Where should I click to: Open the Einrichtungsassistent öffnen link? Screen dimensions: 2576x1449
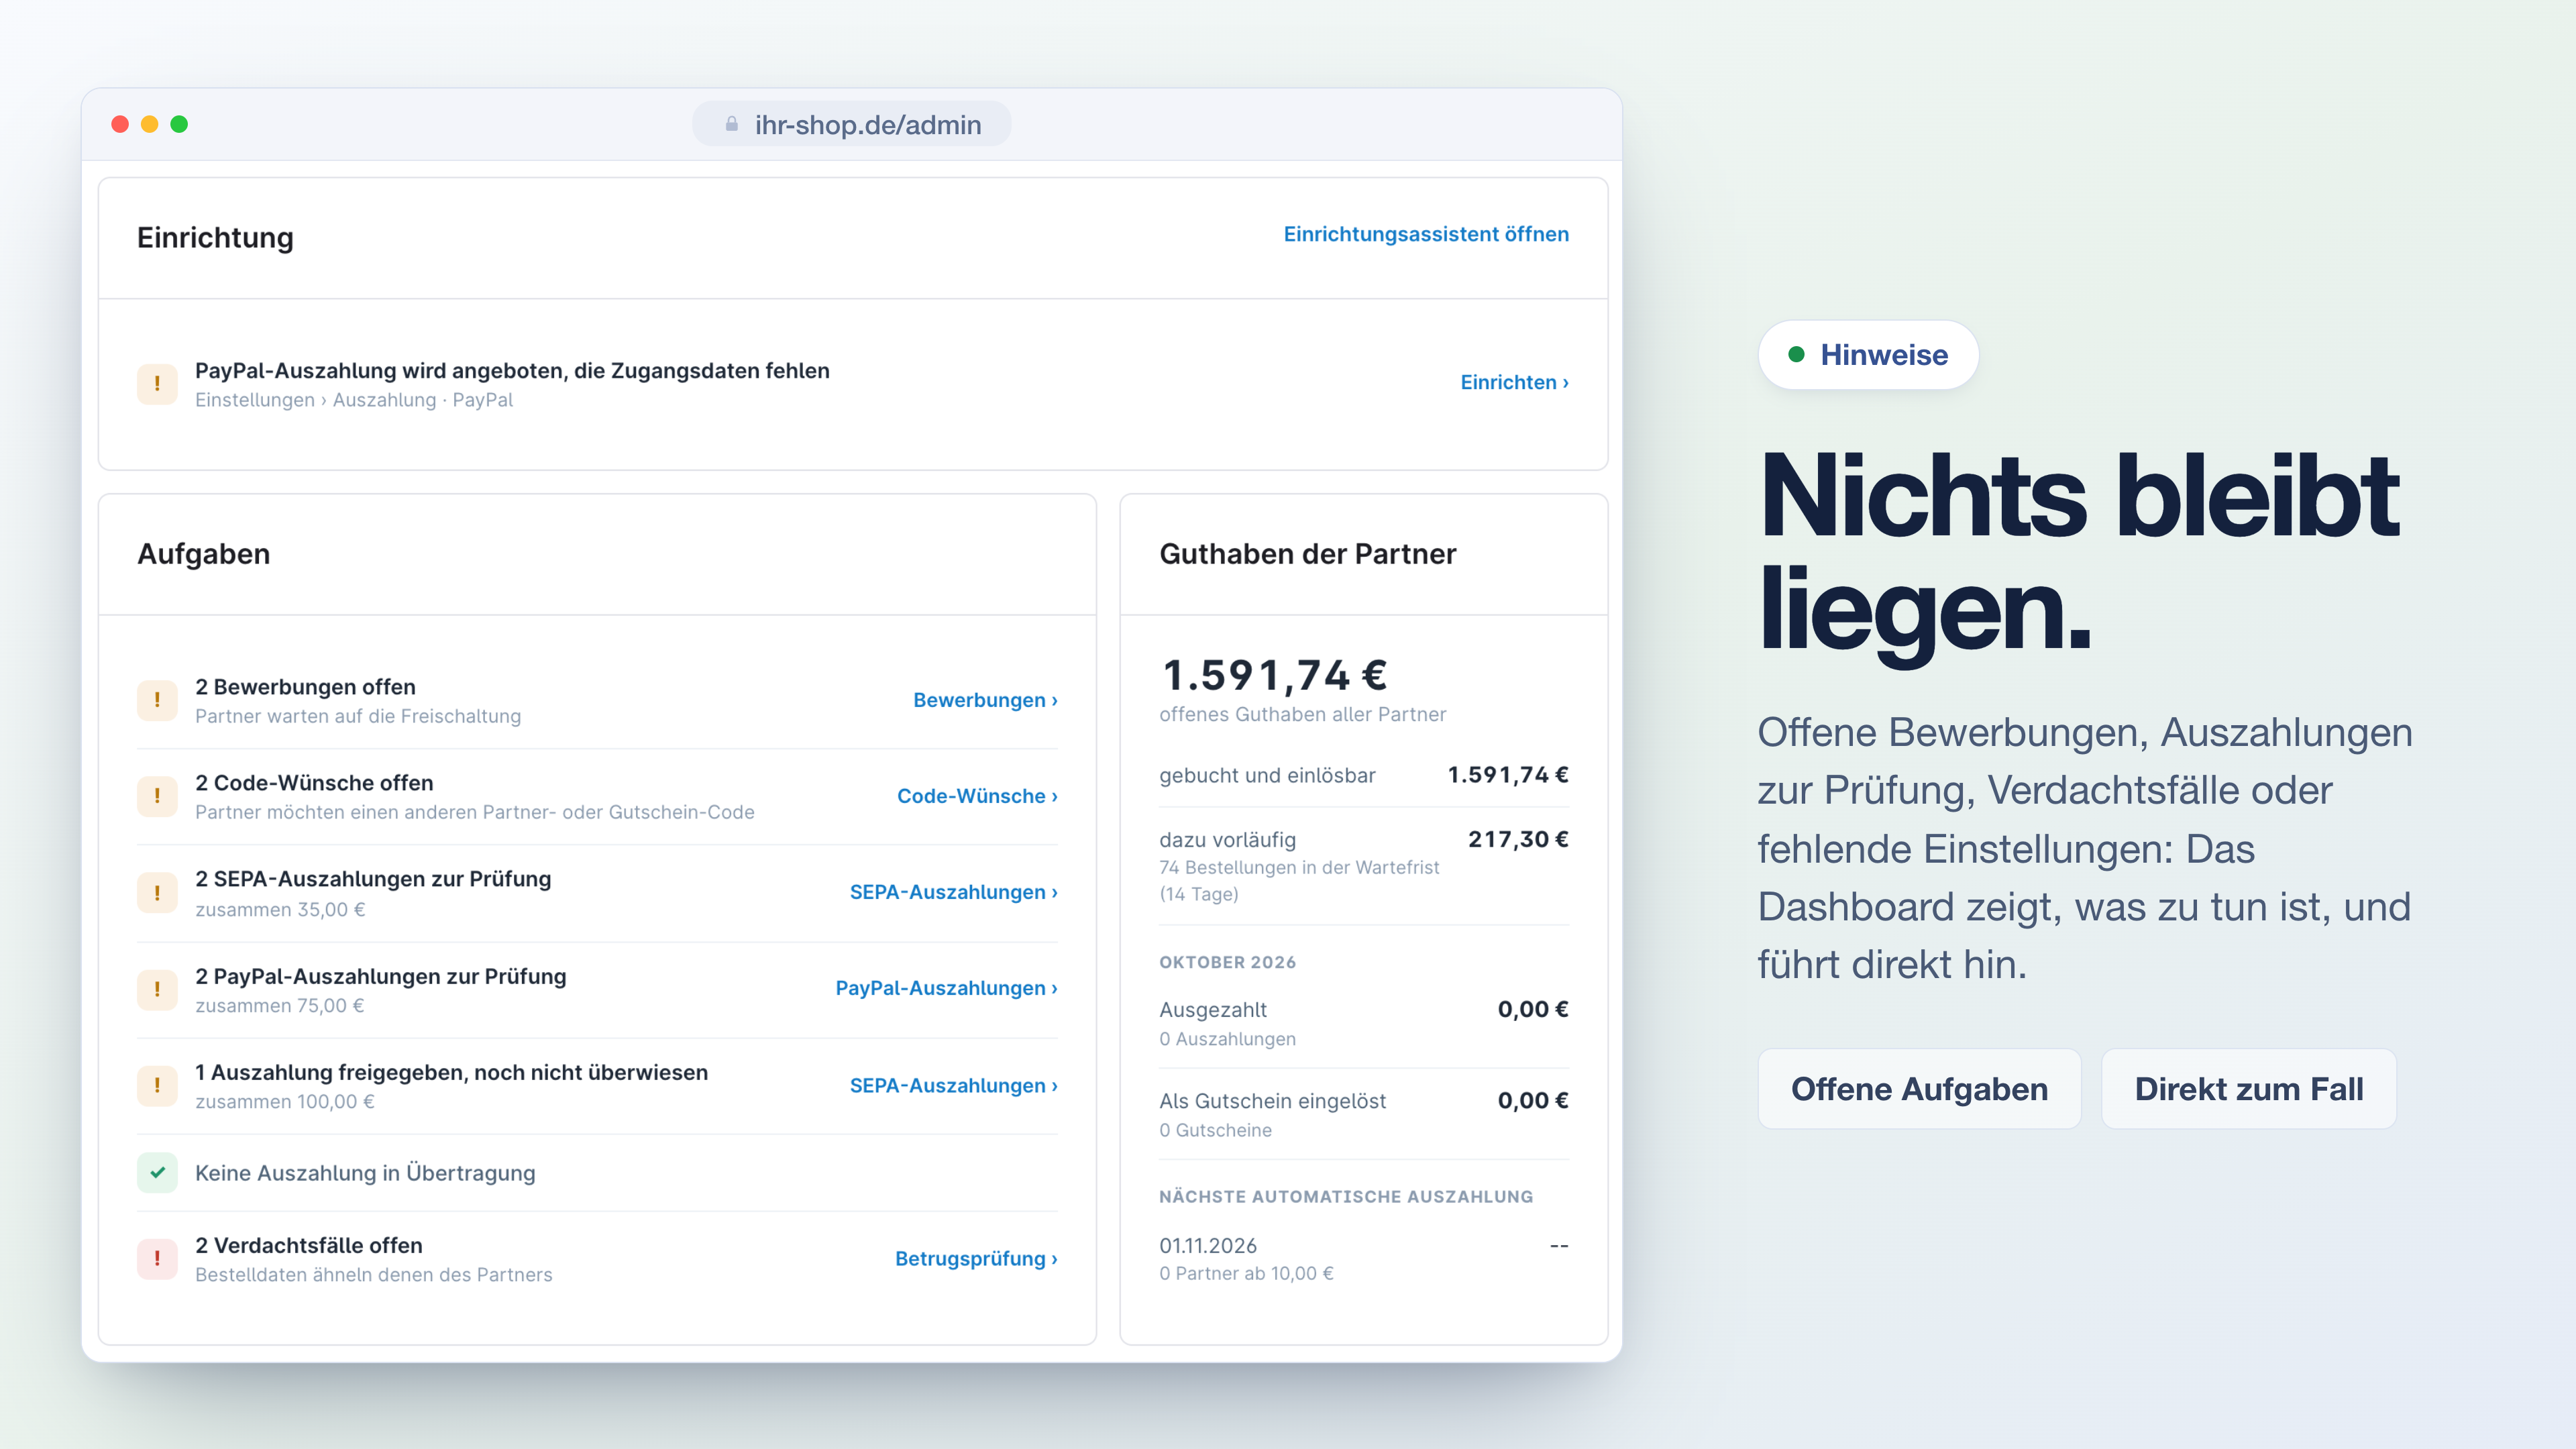click(x=1426, y=234)
